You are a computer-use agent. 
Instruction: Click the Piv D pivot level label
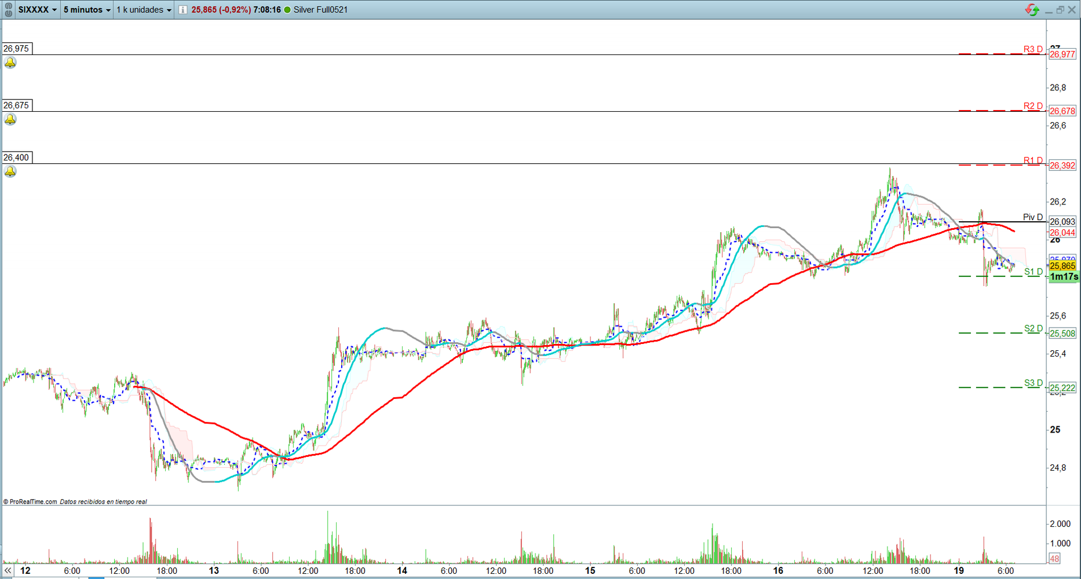[1032, 217]
